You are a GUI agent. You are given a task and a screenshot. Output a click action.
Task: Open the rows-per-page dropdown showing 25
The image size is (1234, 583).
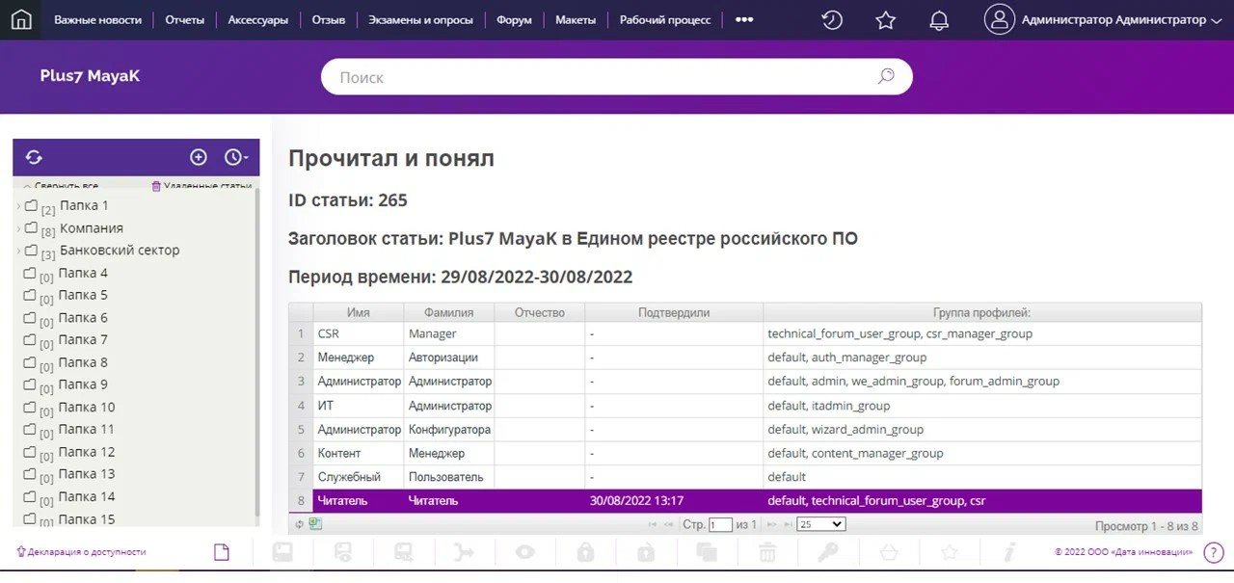pos(821,524)
